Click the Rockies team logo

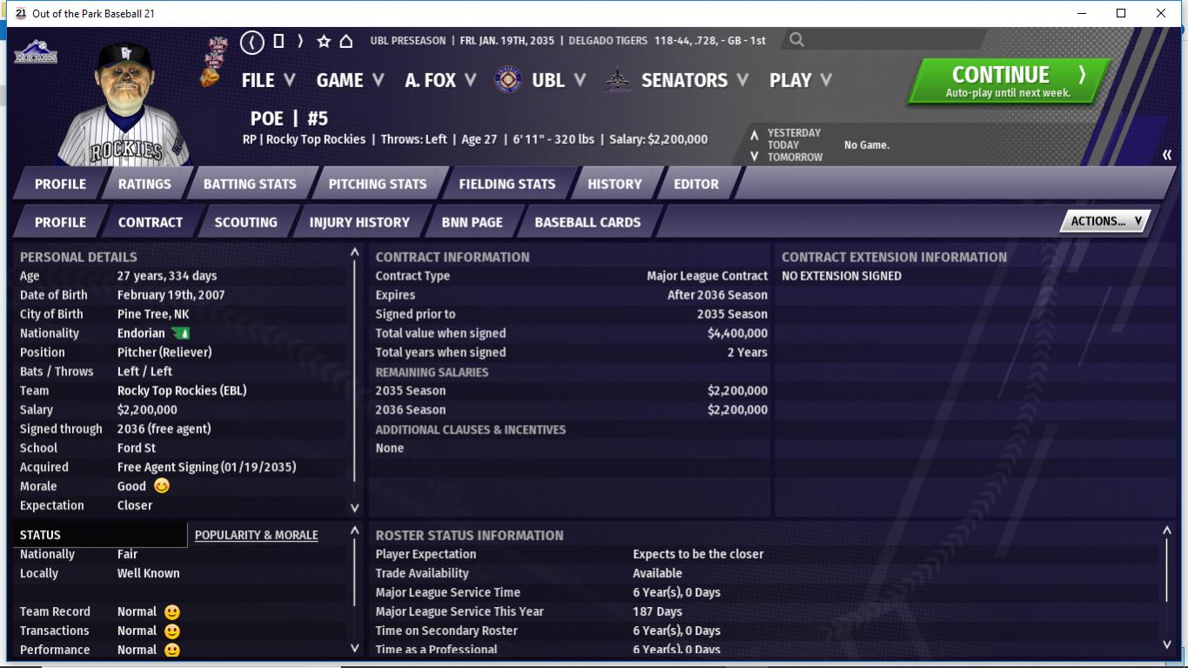pyautogui.click(x=35, y=52)
